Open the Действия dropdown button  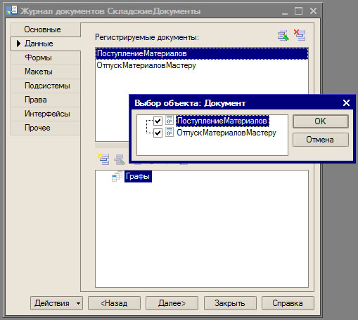(56, 303)
